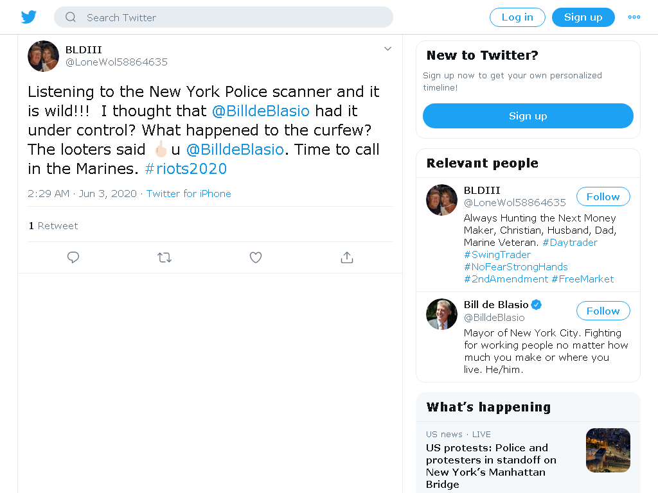Viewport: 658px width, 493px height.
Task: Open the #riots2020 hashtag link
Action: click(x=186, y=169)
